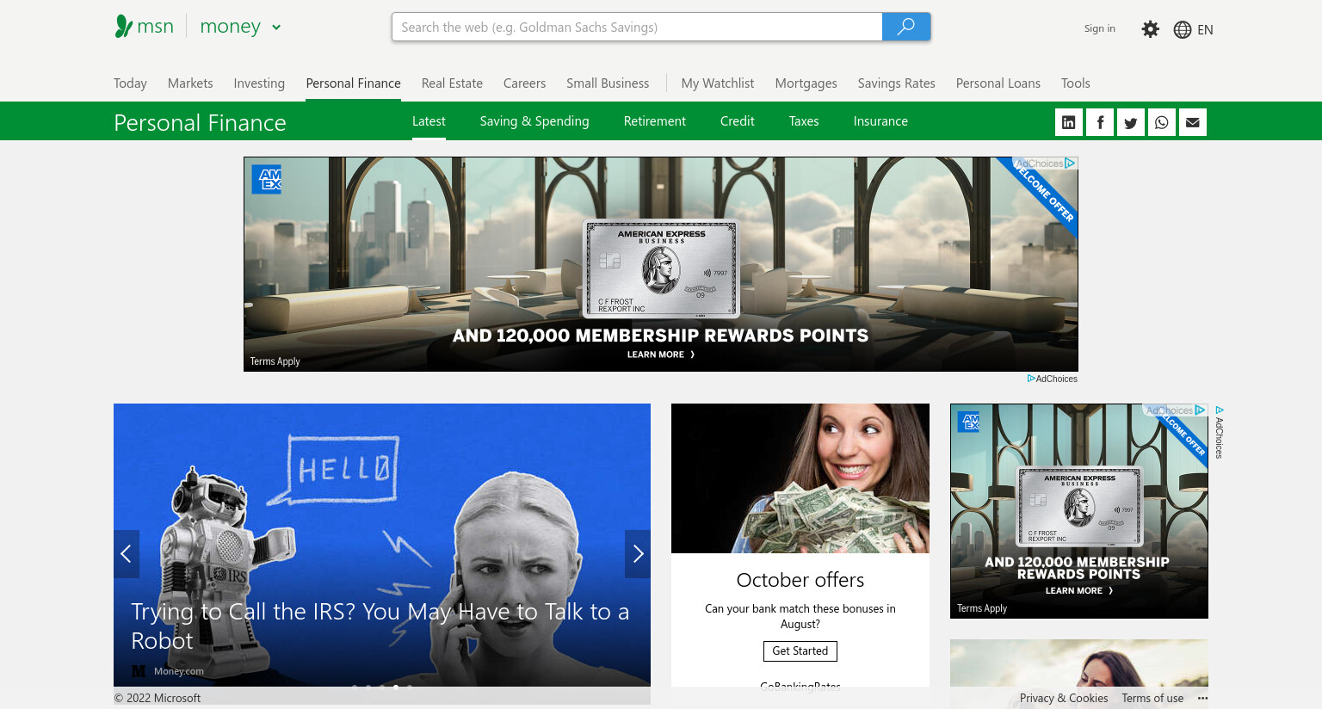Go to the Today tab

click(x=130, y=83)
